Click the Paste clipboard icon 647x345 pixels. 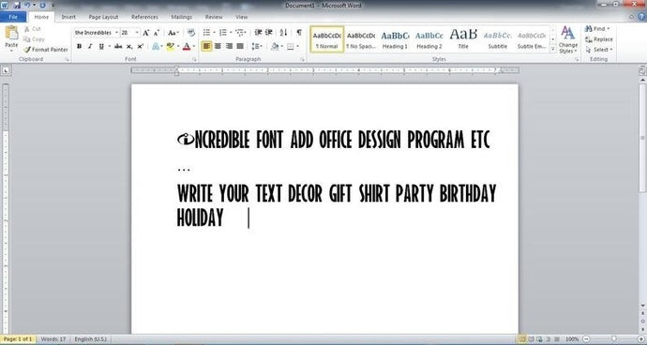click(11, 33)
